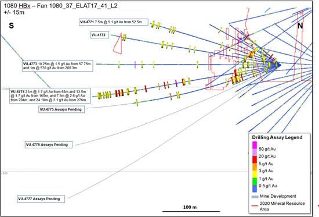Screen dimensions: 319x217
Task: Click the fan title 1080_37_ELAT17_41_L2
Action: point(84,6)
